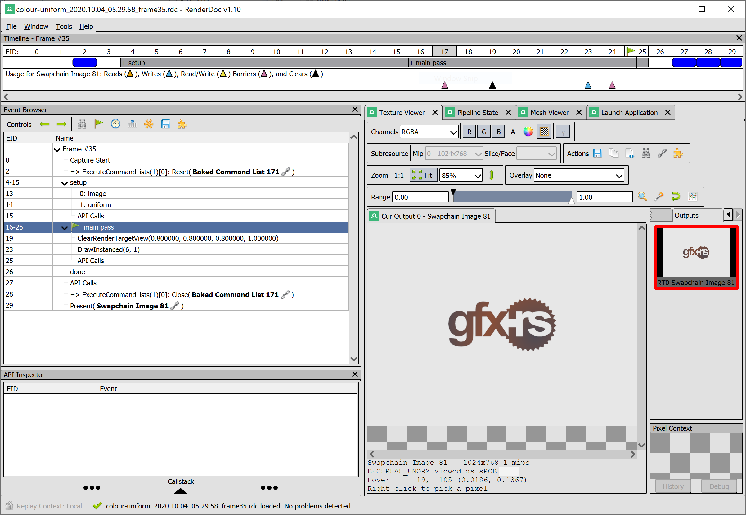Open resource usage binoculars in Actions

[646, 153]
